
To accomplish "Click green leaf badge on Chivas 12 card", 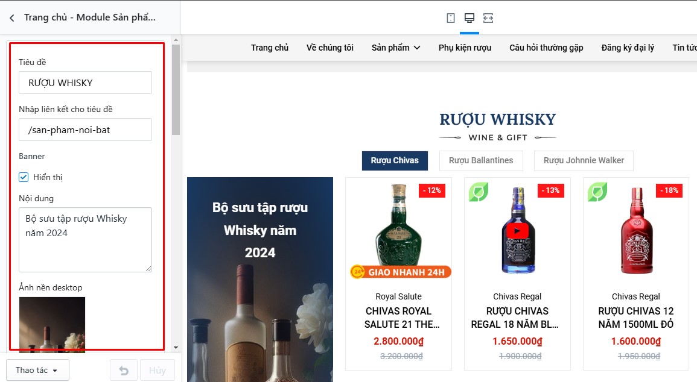I will [x=597, y=192].
